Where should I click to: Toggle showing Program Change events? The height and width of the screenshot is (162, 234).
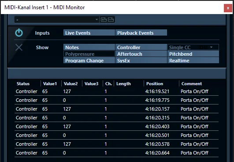(89, 60)
